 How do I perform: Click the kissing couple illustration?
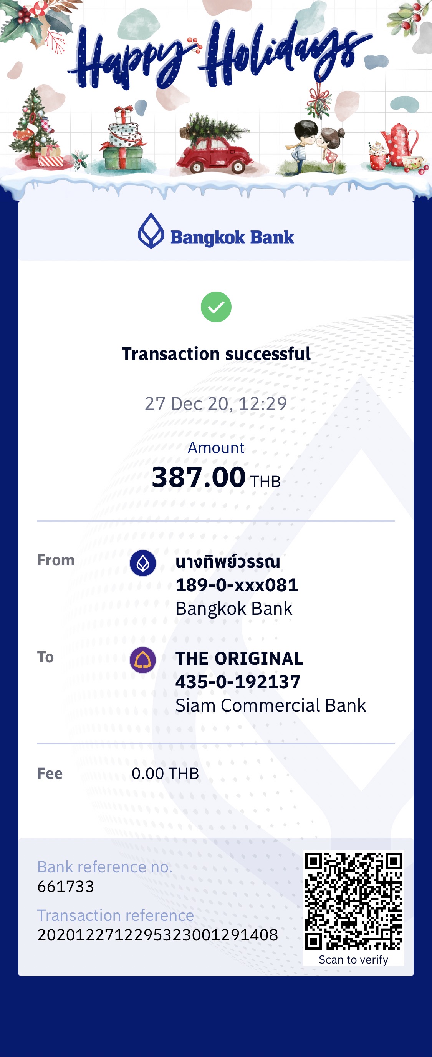click(x=314, y=147)
